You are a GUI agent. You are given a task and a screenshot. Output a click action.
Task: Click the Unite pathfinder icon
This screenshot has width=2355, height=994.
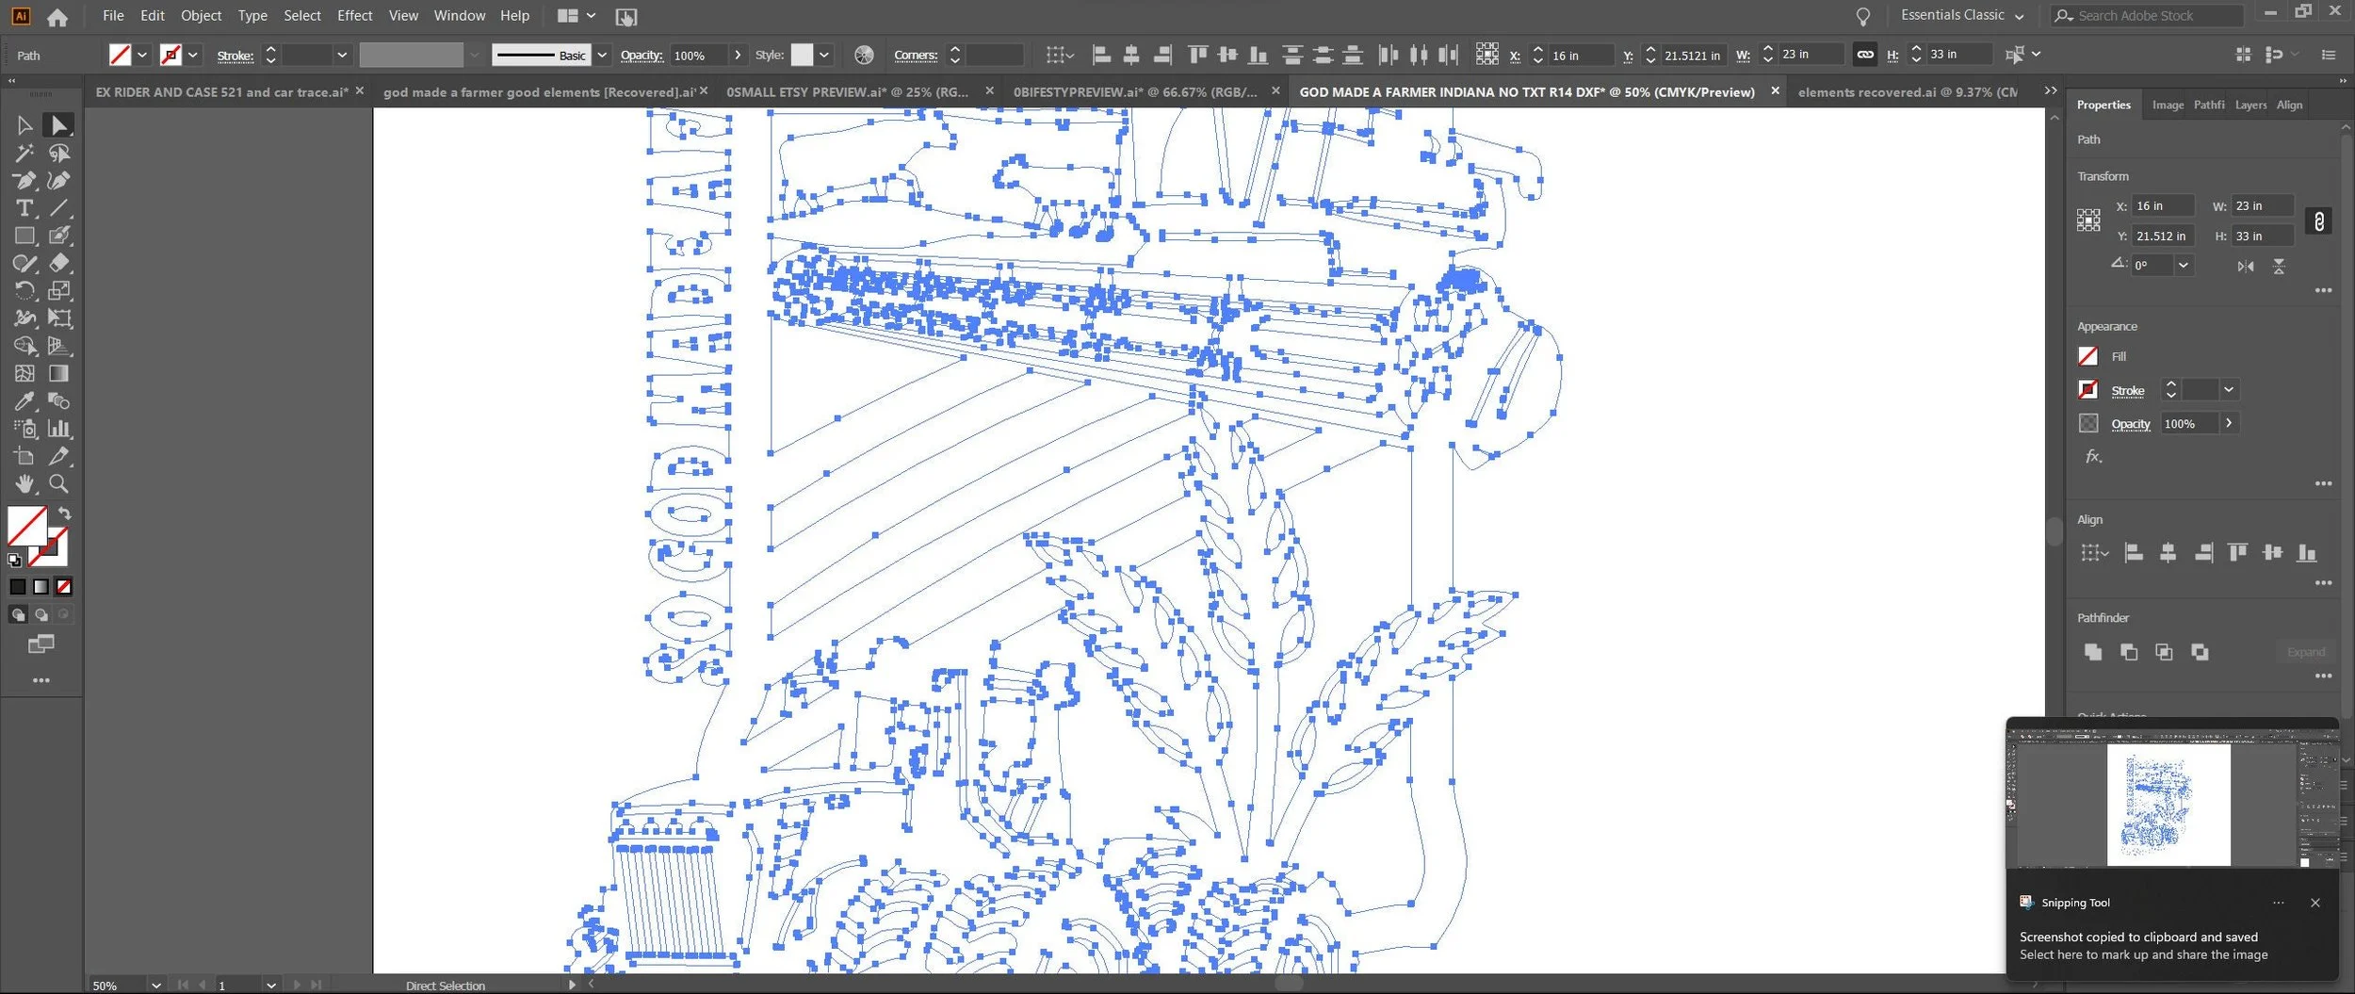coord(2092,652)
